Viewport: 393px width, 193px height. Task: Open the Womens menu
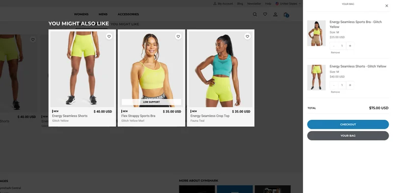point(81,14)
